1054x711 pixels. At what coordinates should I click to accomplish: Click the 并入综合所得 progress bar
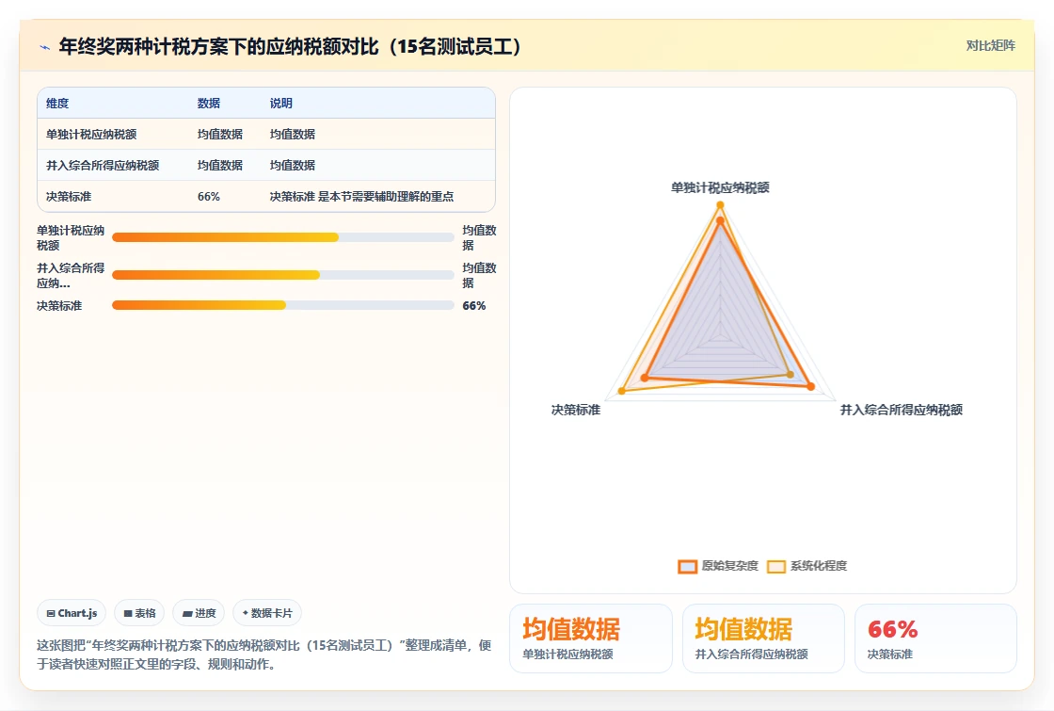point(283,274)
